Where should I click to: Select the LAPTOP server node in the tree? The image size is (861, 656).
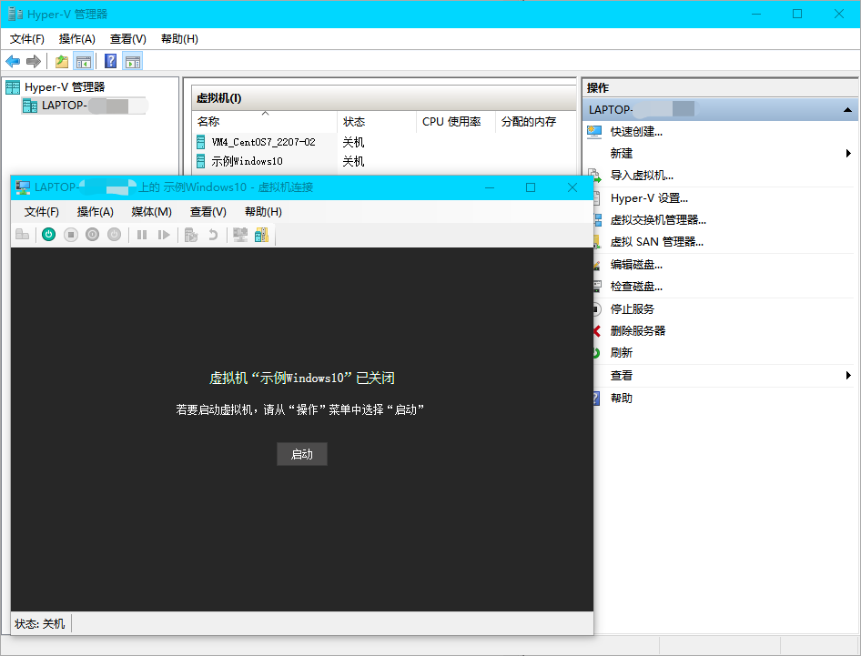coord(86,105)
